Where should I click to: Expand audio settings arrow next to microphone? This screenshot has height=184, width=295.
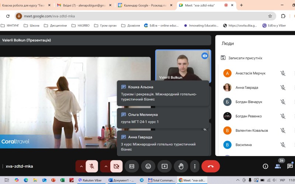pos(81,166)
